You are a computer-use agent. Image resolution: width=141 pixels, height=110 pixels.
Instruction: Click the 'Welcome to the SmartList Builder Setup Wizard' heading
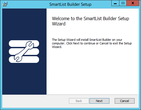pos(91,21)
